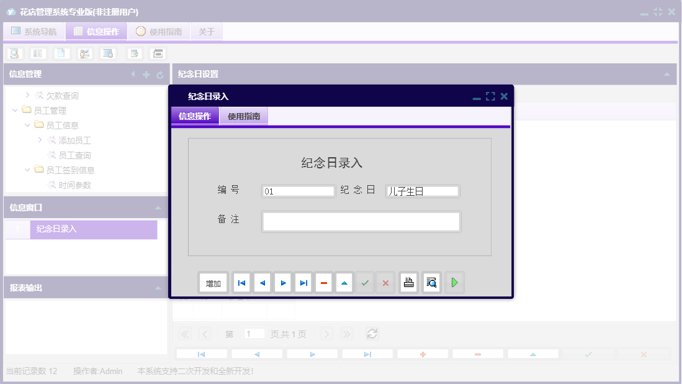Confirm entry with the green check mark

pyautogui.click(x=364, y=282)
